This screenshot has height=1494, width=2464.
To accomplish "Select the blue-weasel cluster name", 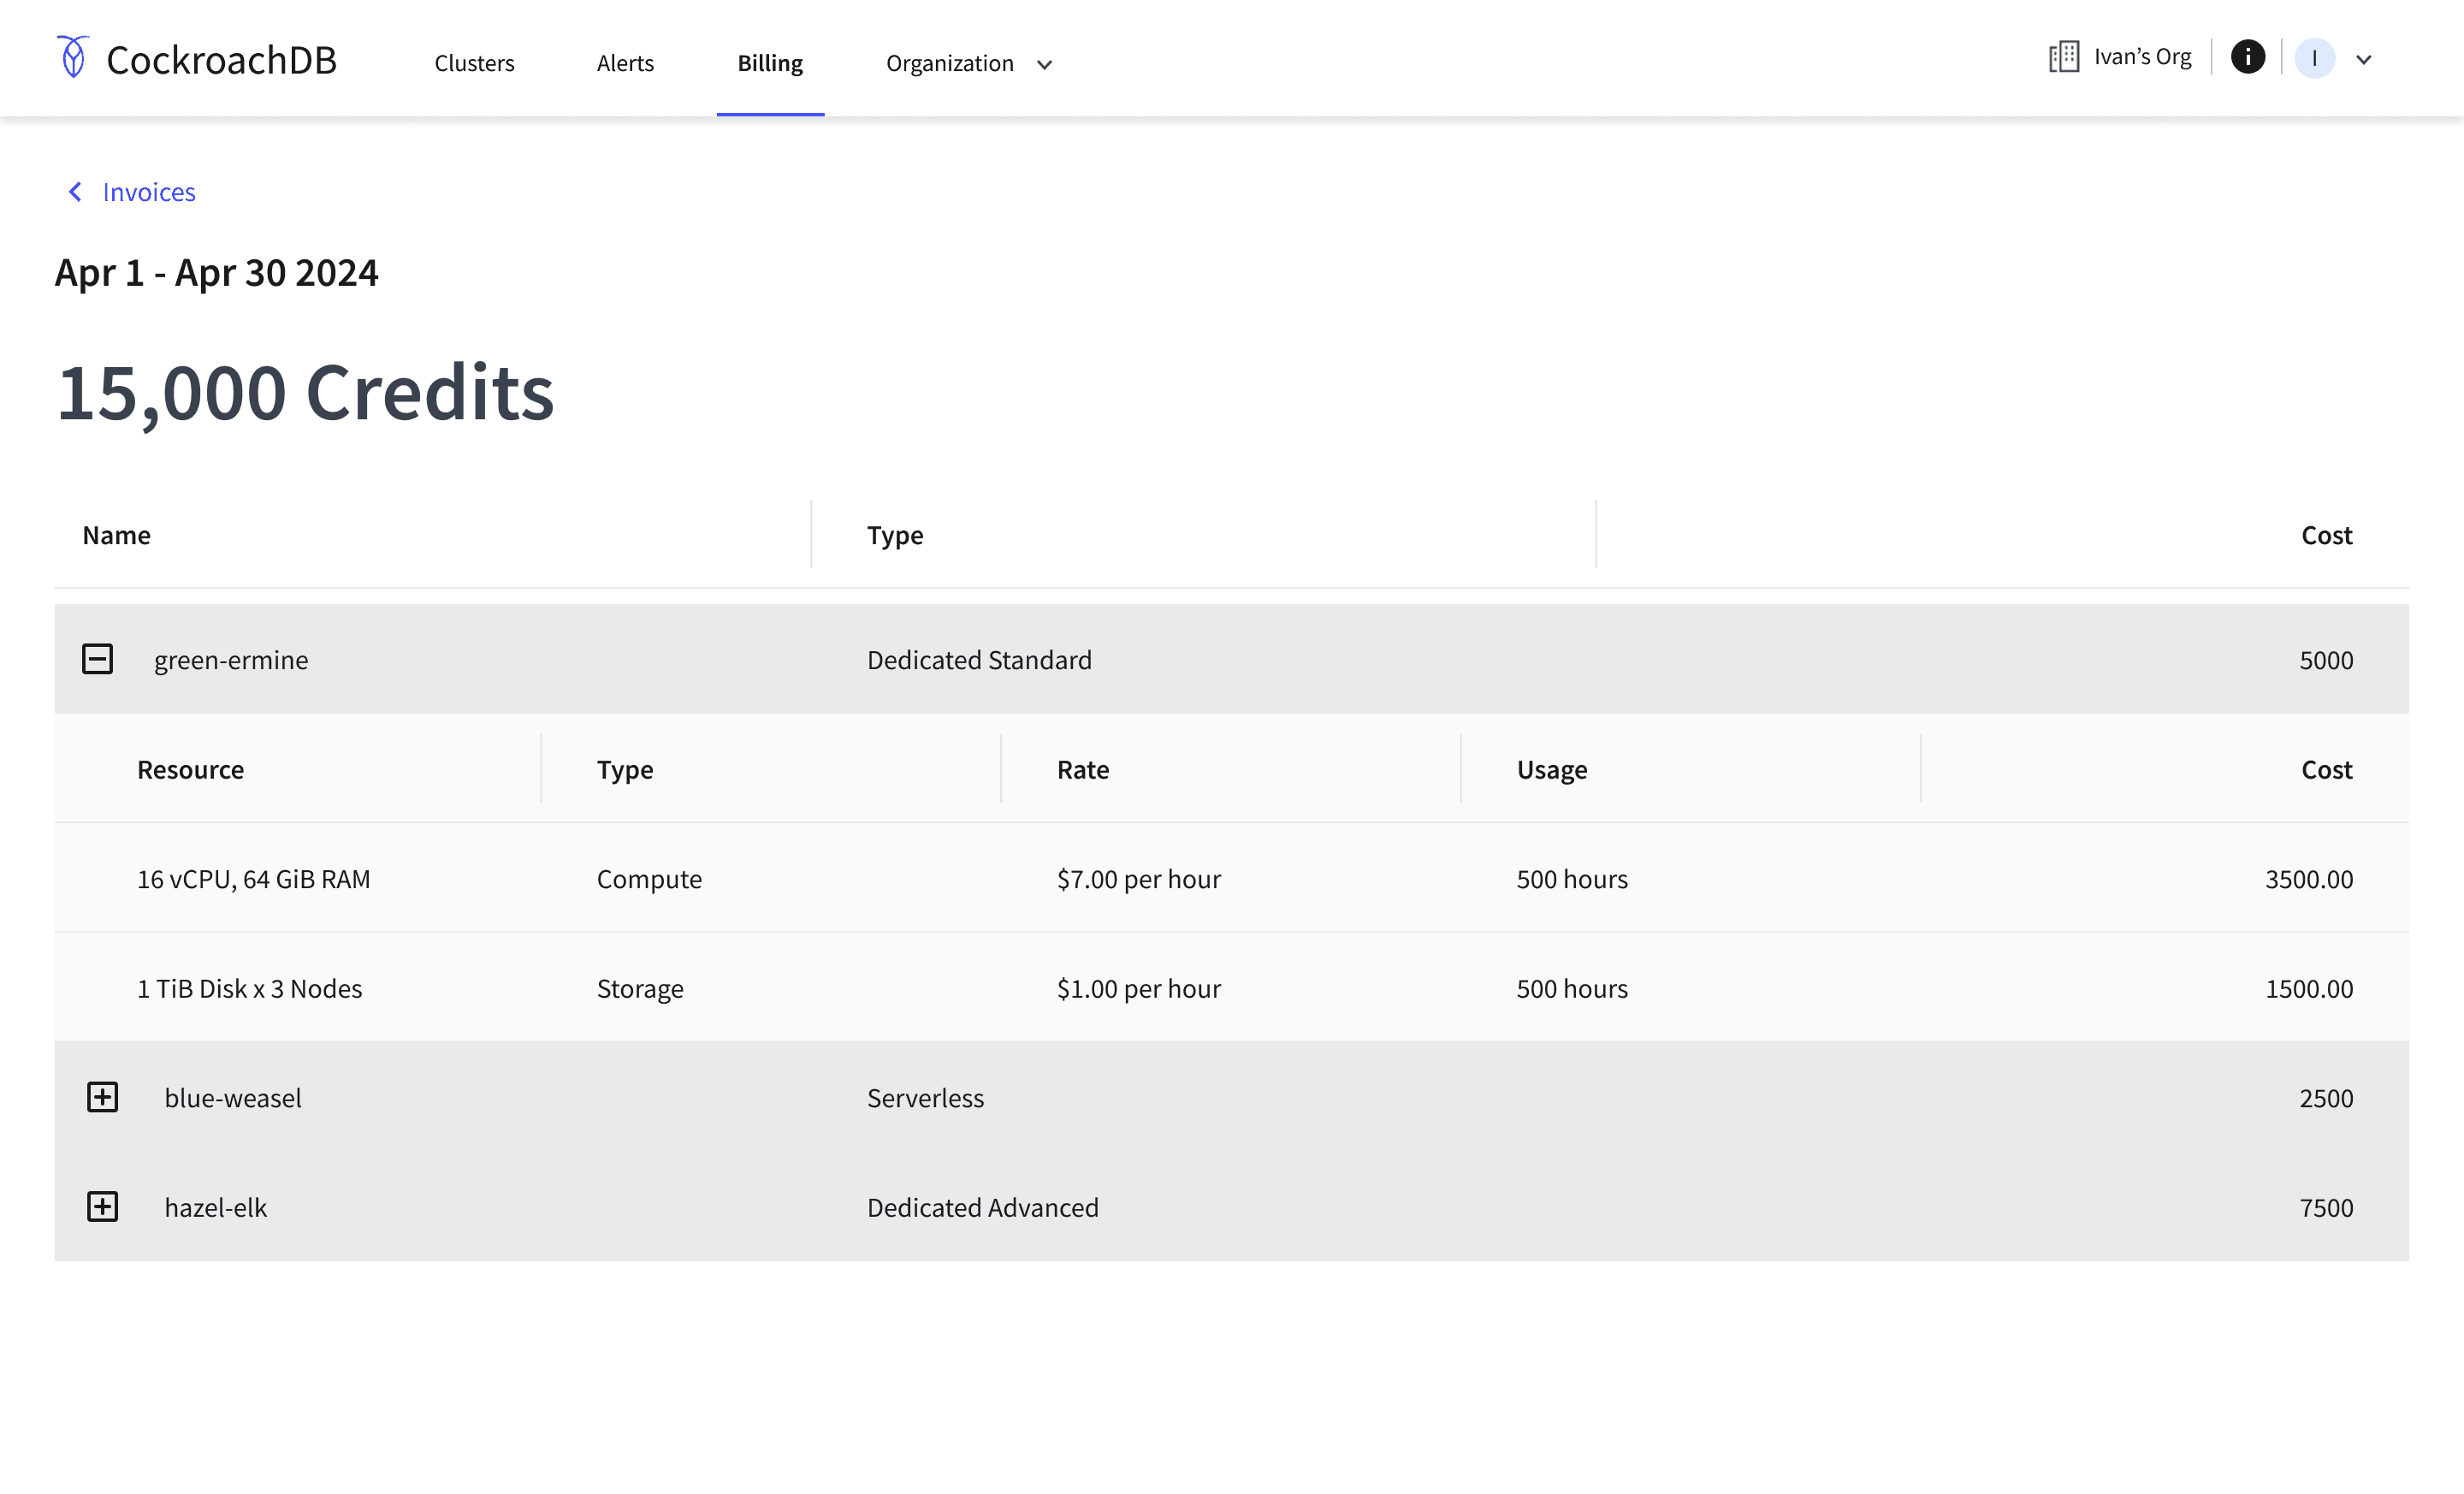I will click(x=233, y=1098).
